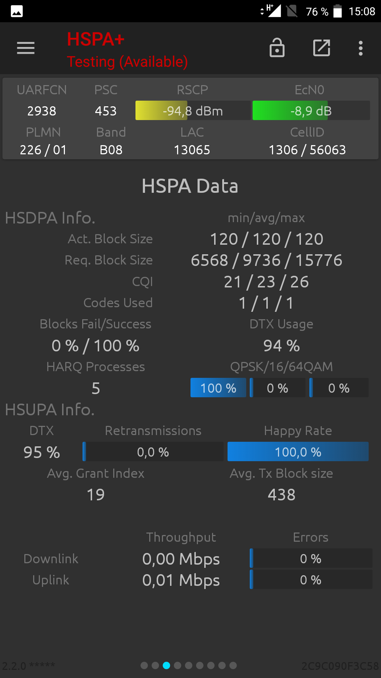Tap the HSPA+ Testing (Available) title

pos(127,50)
